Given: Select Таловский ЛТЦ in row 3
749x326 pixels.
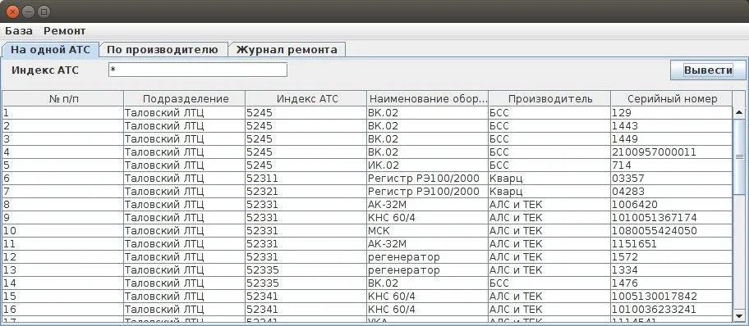Looking at the screenshot, I should (185, 139).
